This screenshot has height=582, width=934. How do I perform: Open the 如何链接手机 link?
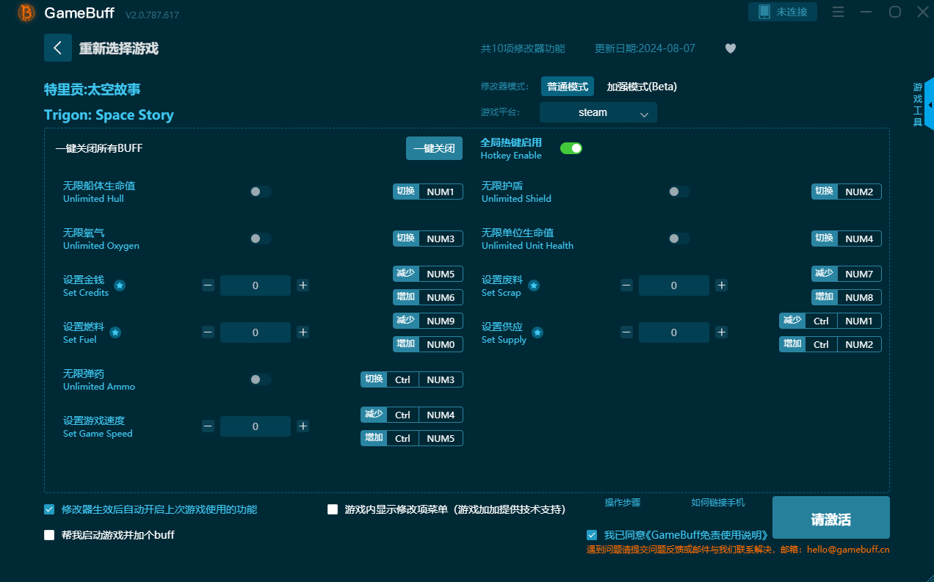click(x=717, y=503)
